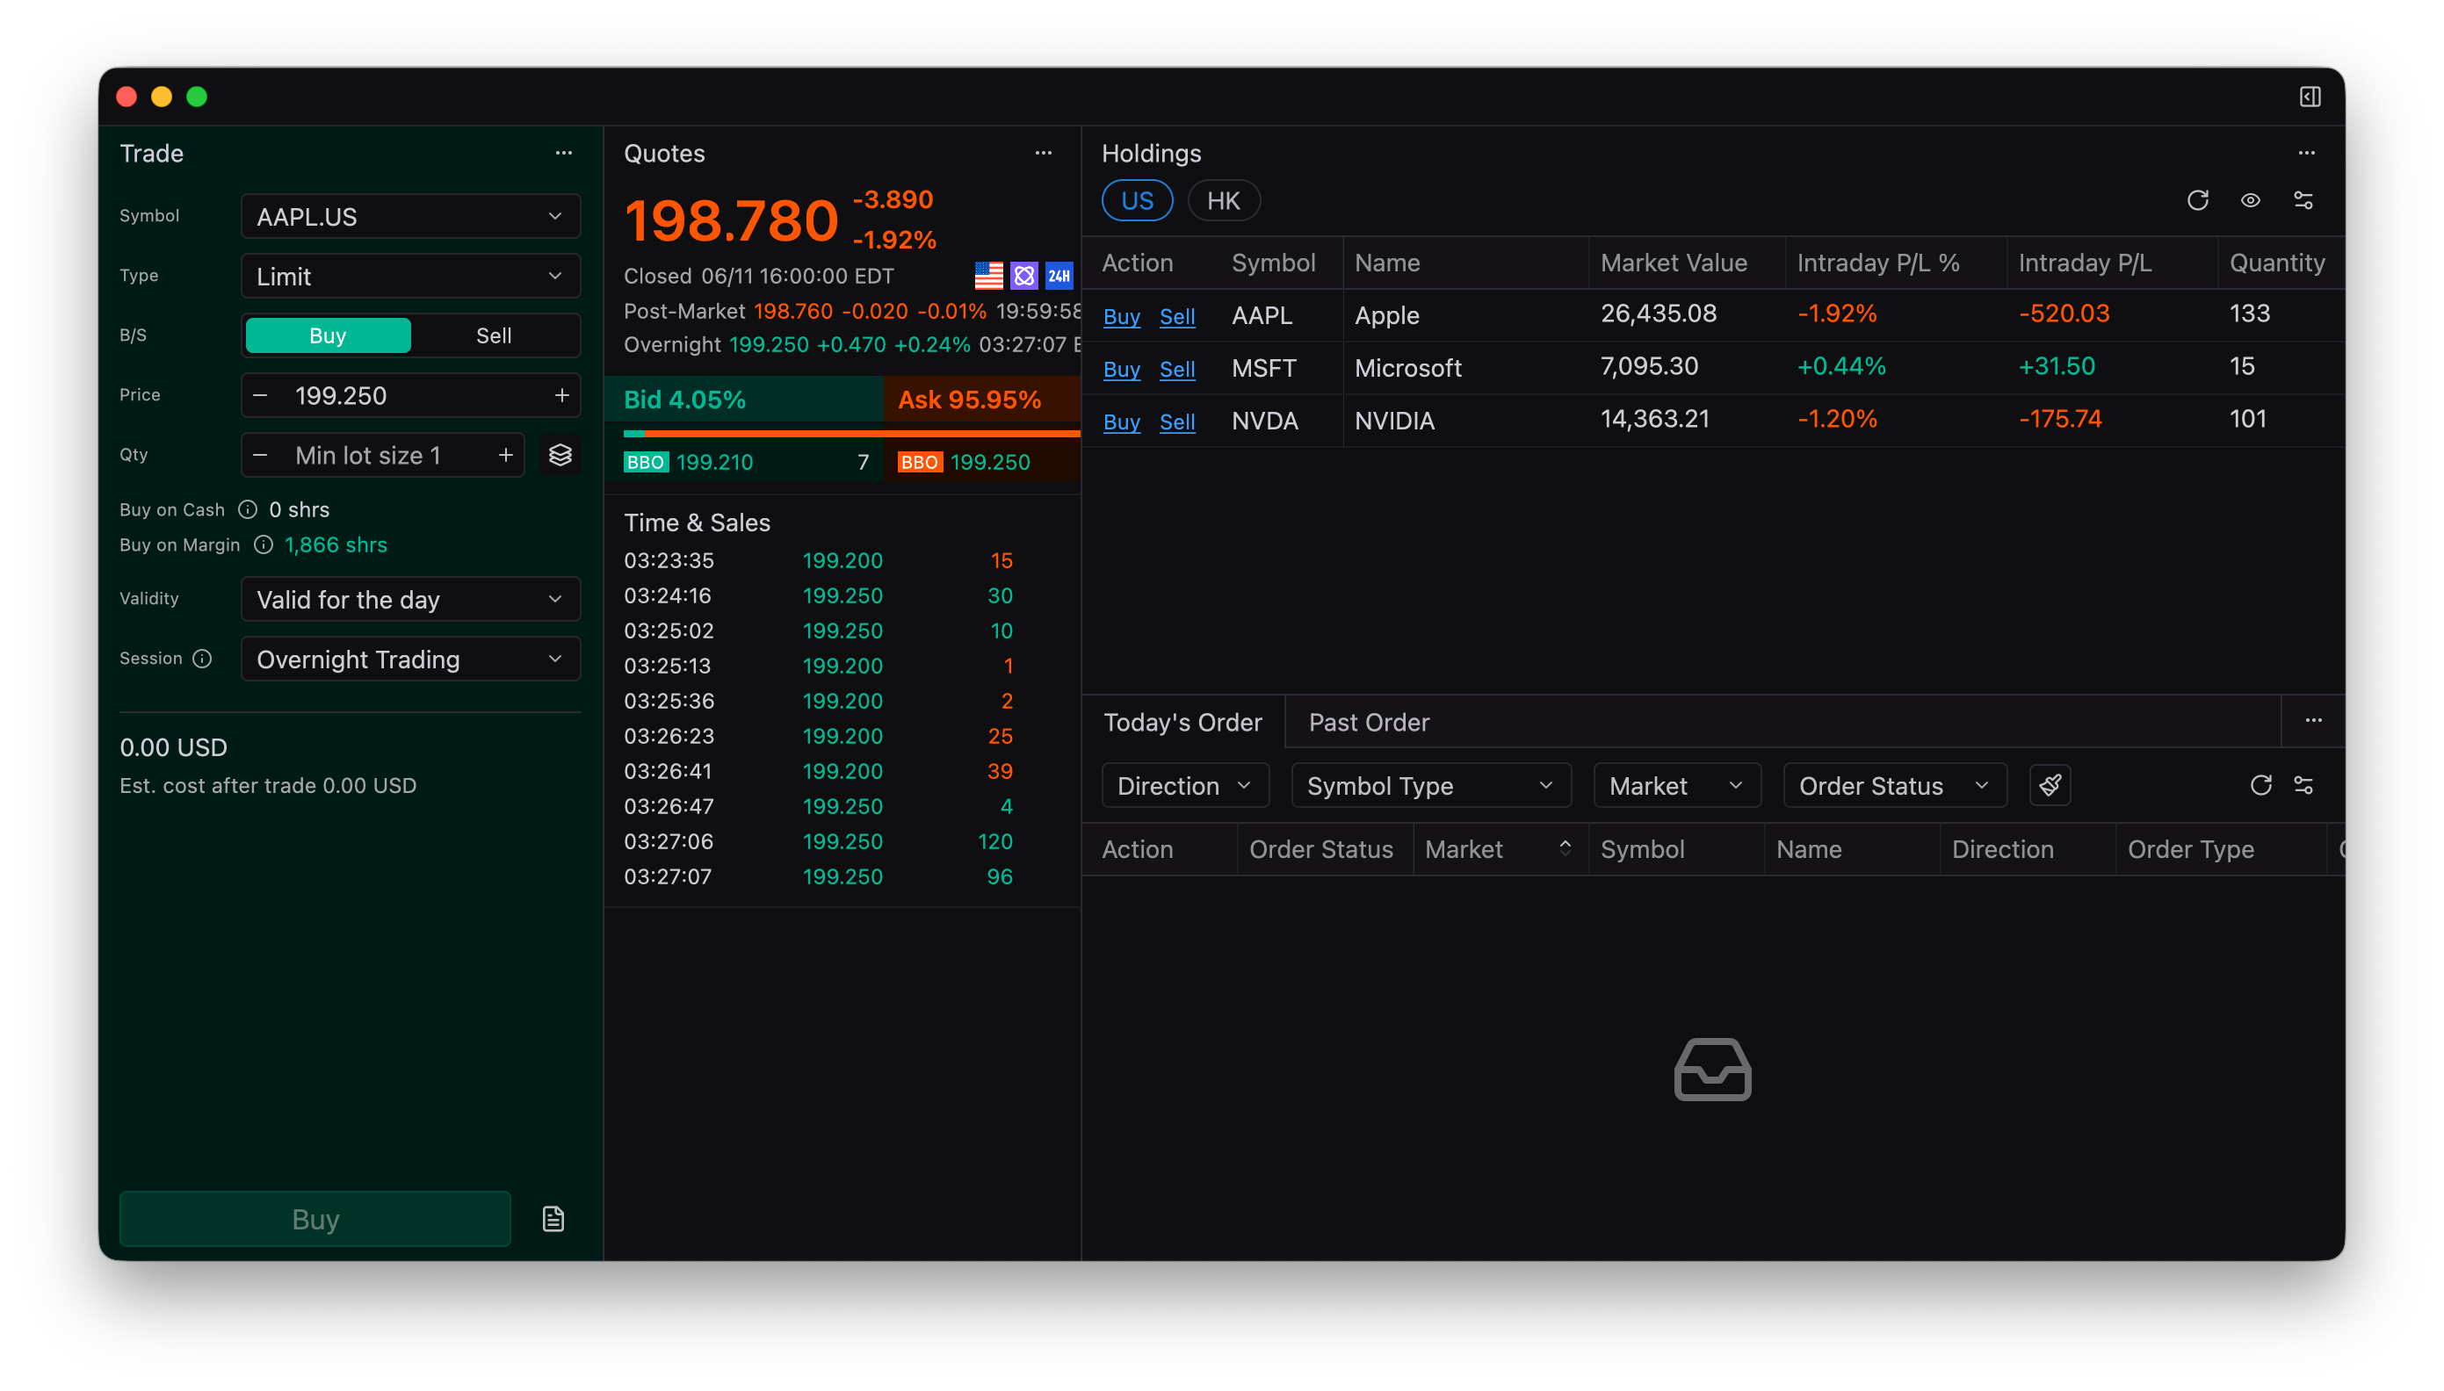The height and width of the screenshot is (1391, 2444).
Task: Open the order notes document icon
Action: point(553,1219)
